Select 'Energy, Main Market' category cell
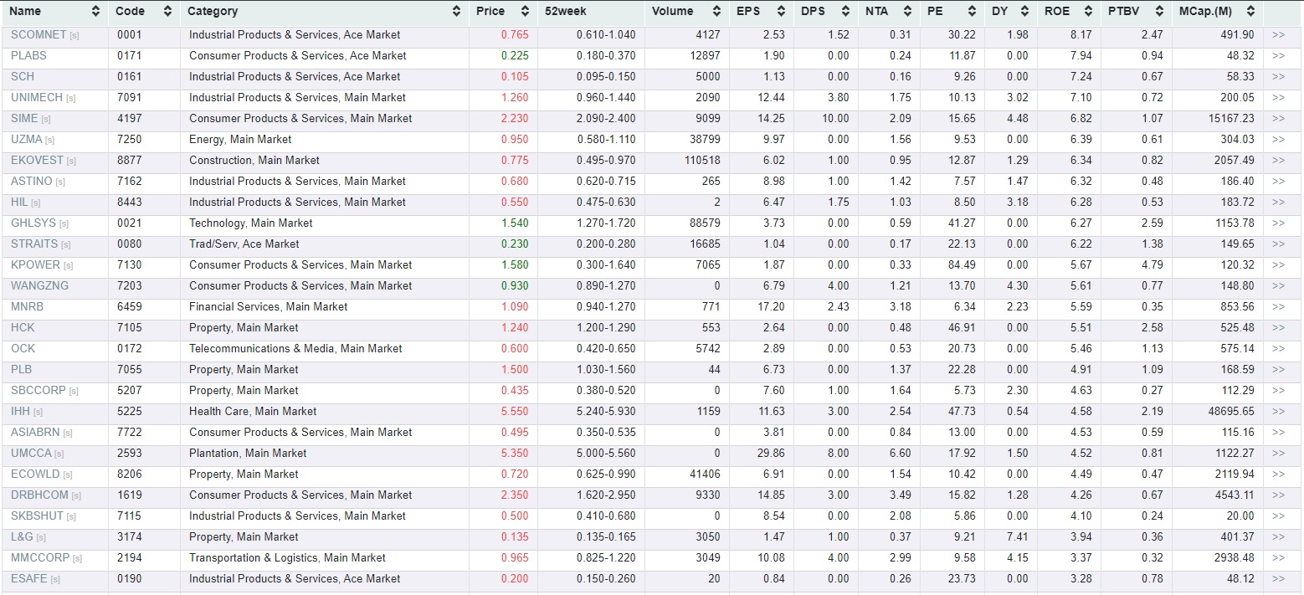 point(240,140)
